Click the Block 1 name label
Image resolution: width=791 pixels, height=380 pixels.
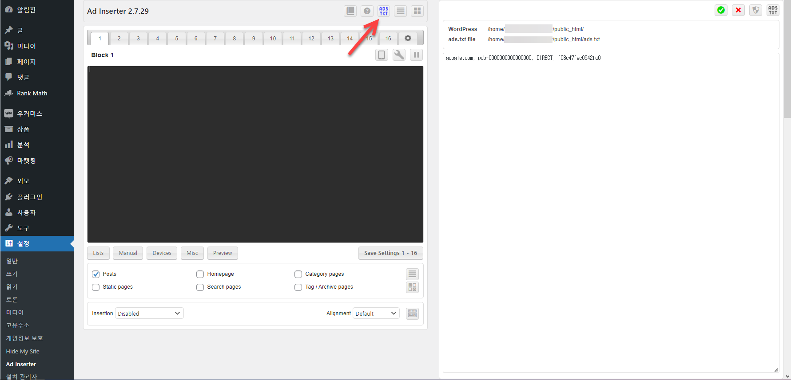[102, 55]
